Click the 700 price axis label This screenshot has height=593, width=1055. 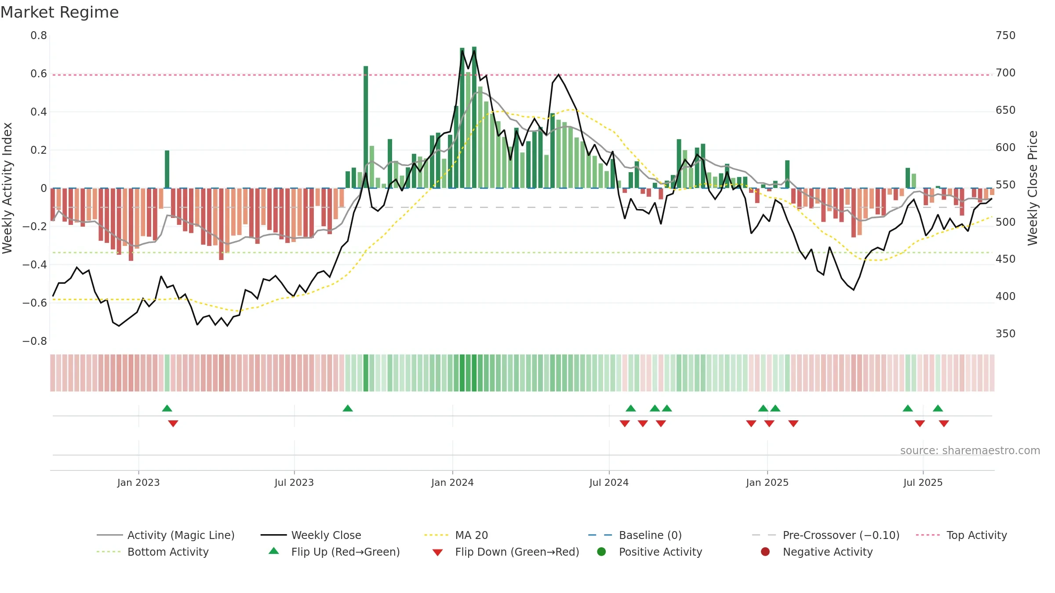(1006, 73)
